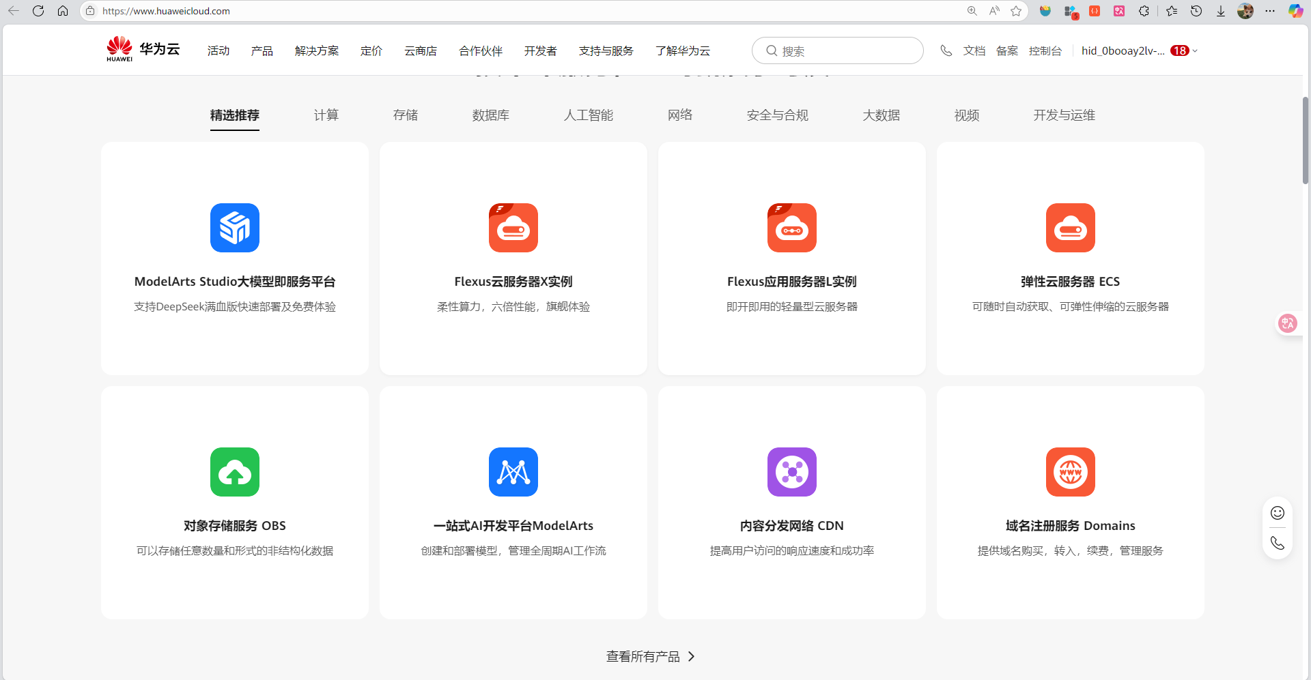The image size is (1311, 680).
Task: Open browser history clock icon
Action: pos(1196,11)
